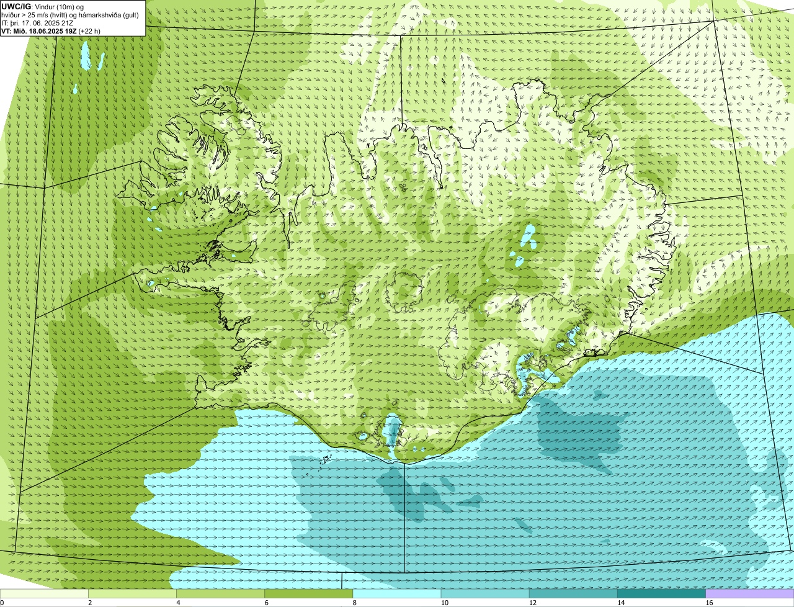This screenshot has height=607, width=794.
Task: Click the "14" legend scale label
Action: [x=620, y=603]
